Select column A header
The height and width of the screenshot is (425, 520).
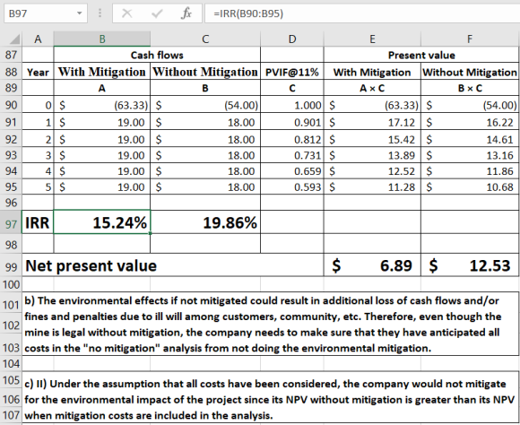coord(38,39)
